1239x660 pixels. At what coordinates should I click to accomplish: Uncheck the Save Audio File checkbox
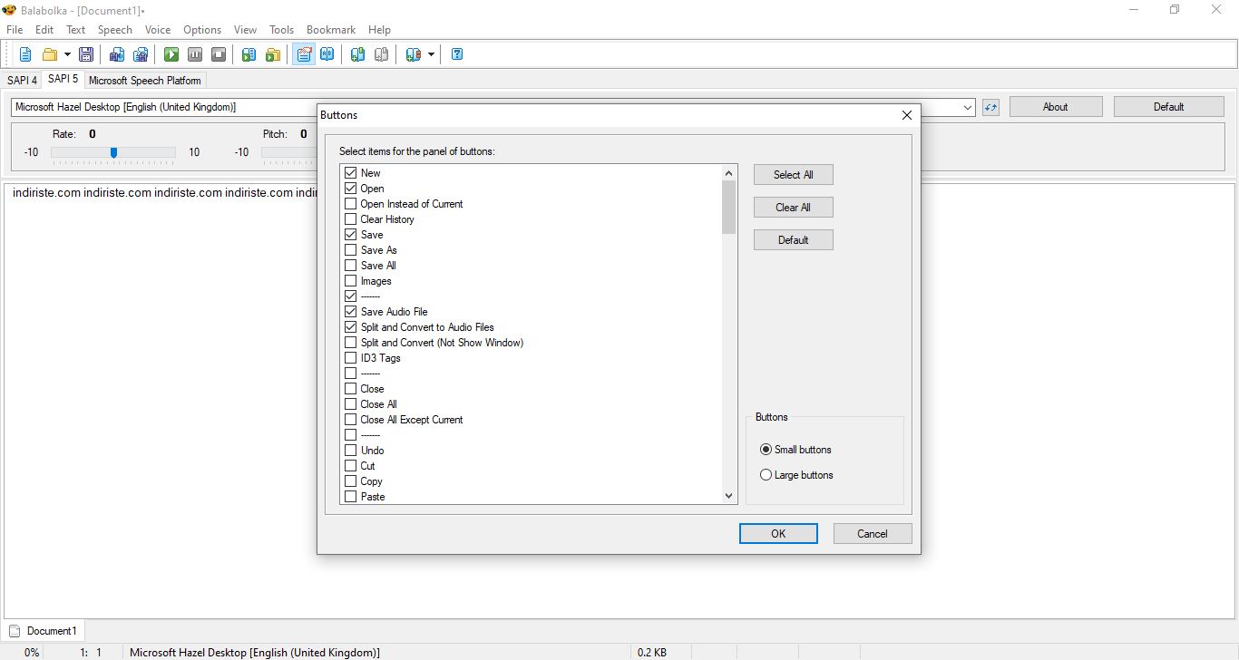[351, 312]
